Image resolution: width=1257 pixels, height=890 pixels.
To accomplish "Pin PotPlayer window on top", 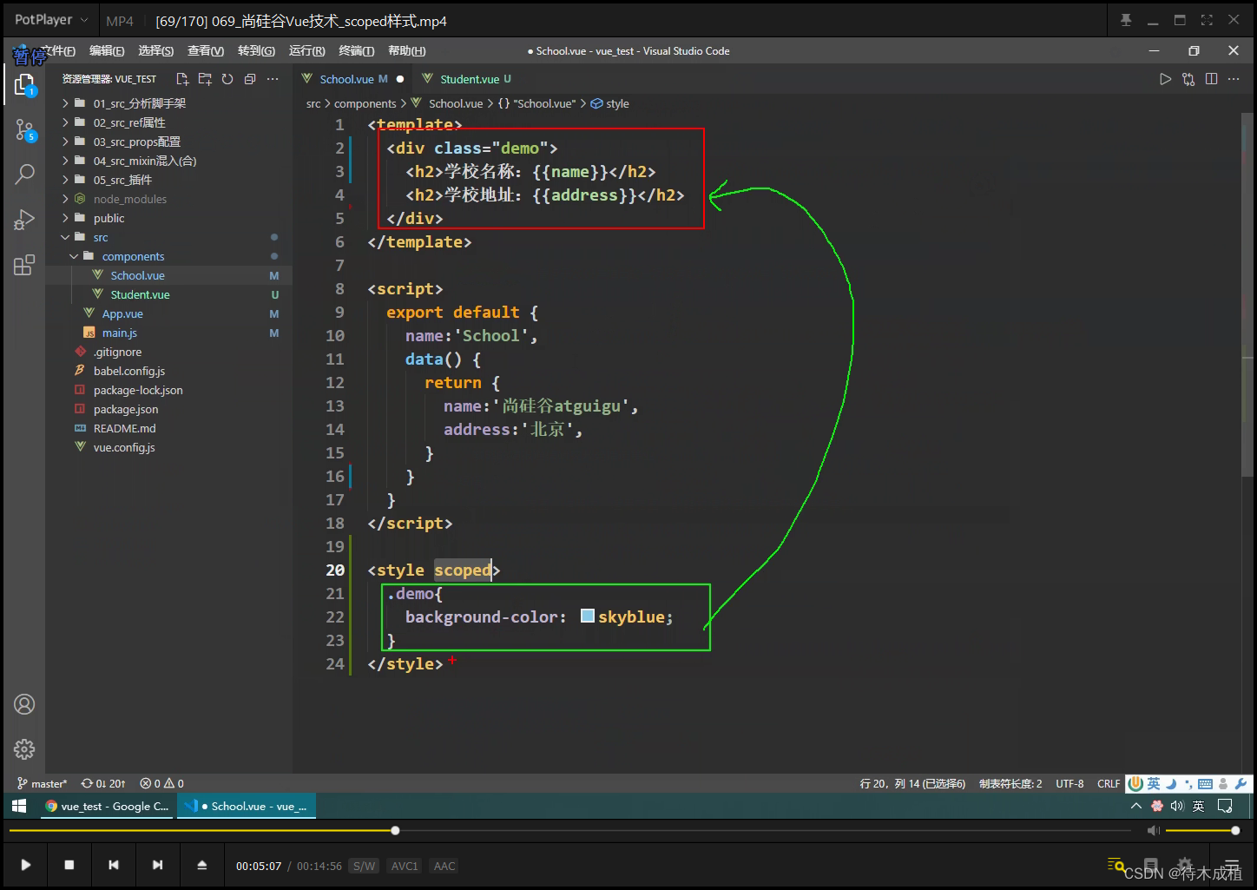I will (1126, 20).
